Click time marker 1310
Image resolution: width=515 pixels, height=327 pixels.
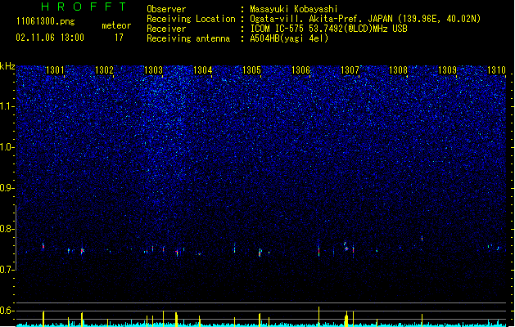click(496, 69)
